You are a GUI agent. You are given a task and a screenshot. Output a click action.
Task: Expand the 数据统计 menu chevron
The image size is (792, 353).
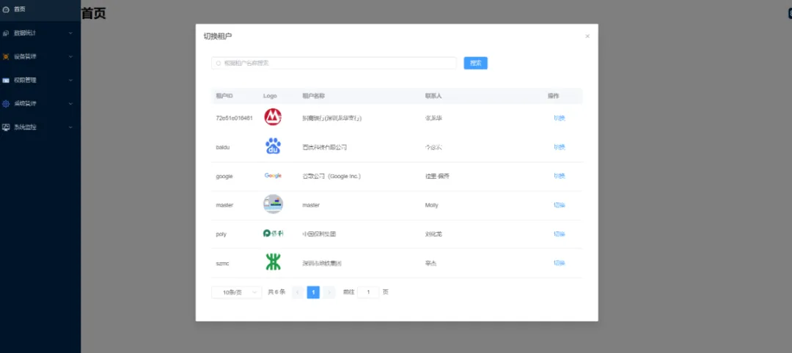coord(70,33)
